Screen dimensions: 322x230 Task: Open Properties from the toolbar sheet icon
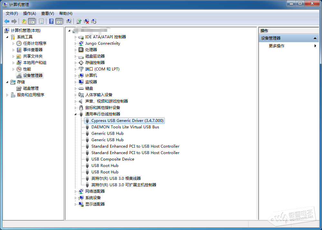41,21
